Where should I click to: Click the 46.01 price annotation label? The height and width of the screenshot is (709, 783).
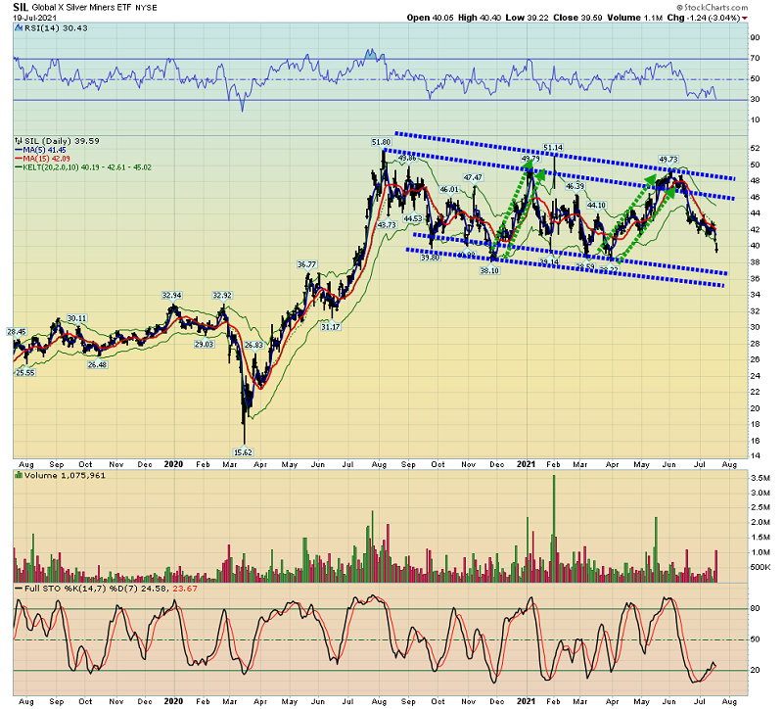pos(449,189)
